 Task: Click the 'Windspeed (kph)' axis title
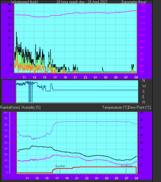pyautogui.click(x=25, y=2)
